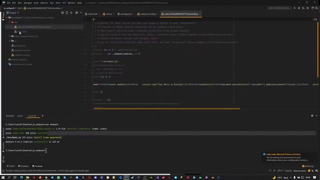
Task: Click the Collapse All icon in Project panel
Action: point(71,12)
